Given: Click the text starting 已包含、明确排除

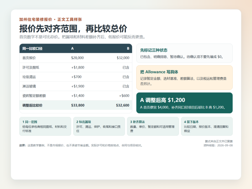Looking at the screenshot, I should (x=182, y=57).
